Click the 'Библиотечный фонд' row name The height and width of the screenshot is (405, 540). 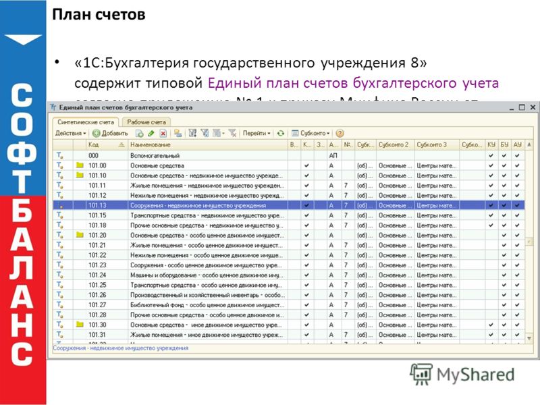point(208,305)
